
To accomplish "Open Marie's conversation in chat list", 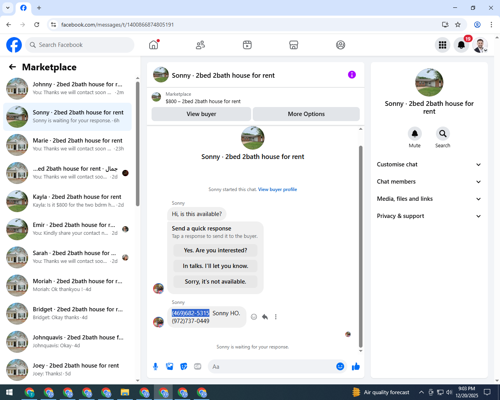I will [x=67, y=145].
